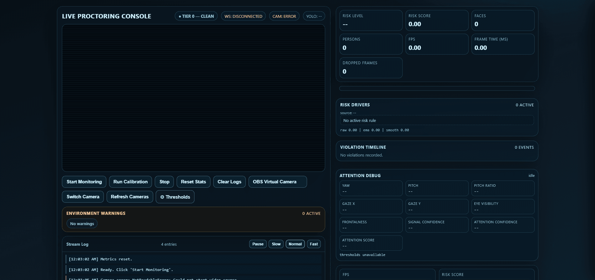
Task: Click the CAM: ERROR status badge
Action: pyautogui.click(x=284, y=16)
